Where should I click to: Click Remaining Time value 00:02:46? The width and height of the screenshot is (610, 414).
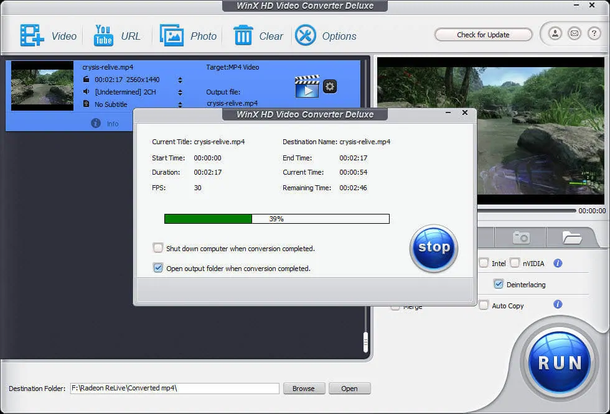coord(354,188)
